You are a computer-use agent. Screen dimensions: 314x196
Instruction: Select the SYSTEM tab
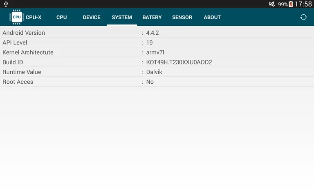point(122,18)
